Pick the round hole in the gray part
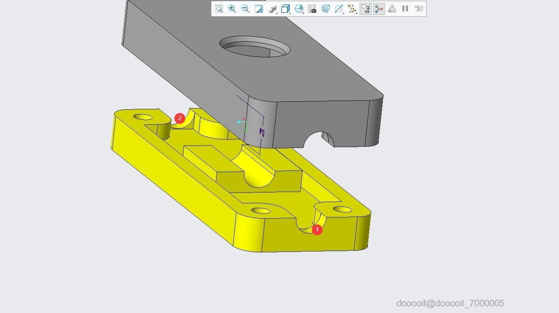Image resolution: width=559 pixels, height=313 pixels. [x=255, y=47]
